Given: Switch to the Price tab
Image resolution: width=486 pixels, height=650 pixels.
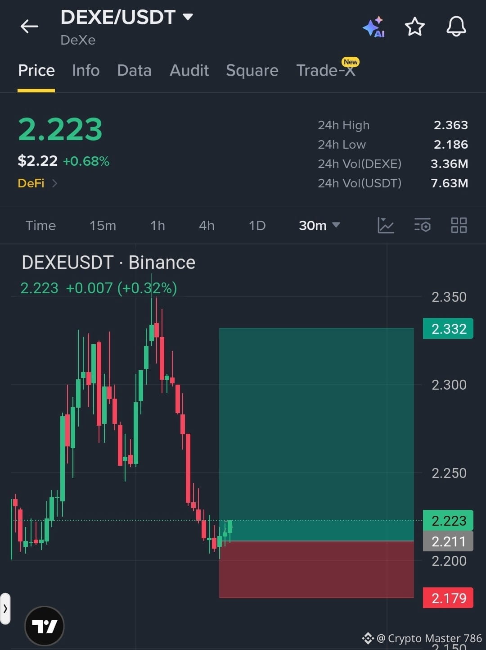Looking at the screenshot, I should click(36, 71).
